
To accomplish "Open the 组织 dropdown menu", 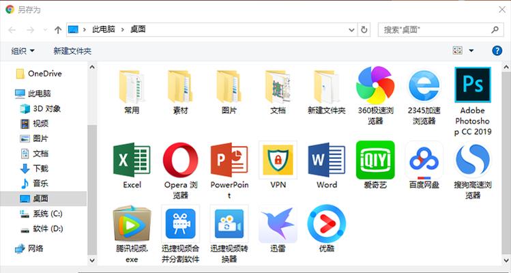I will point(23,51).
